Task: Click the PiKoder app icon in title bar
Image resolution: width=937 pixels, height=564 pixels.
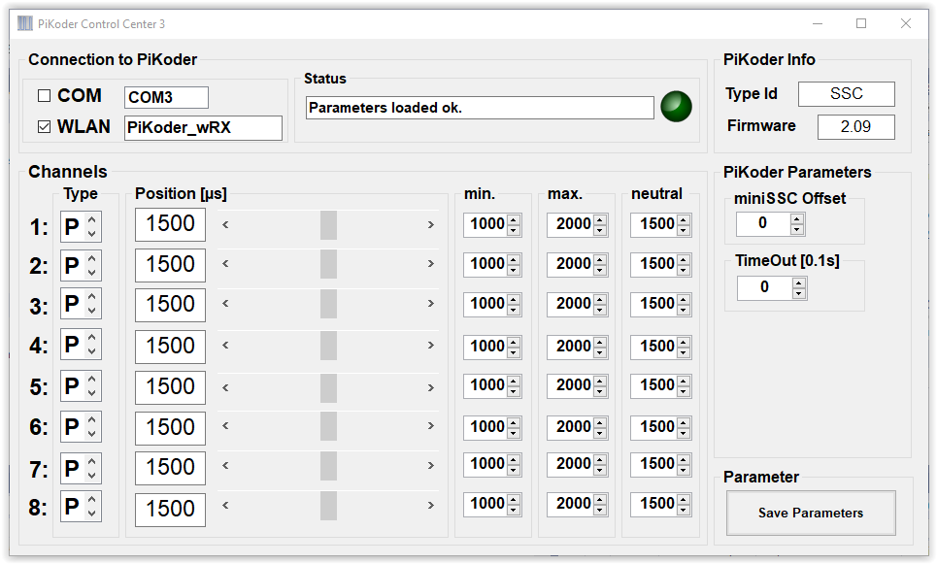Action: (x=25, y=24)
